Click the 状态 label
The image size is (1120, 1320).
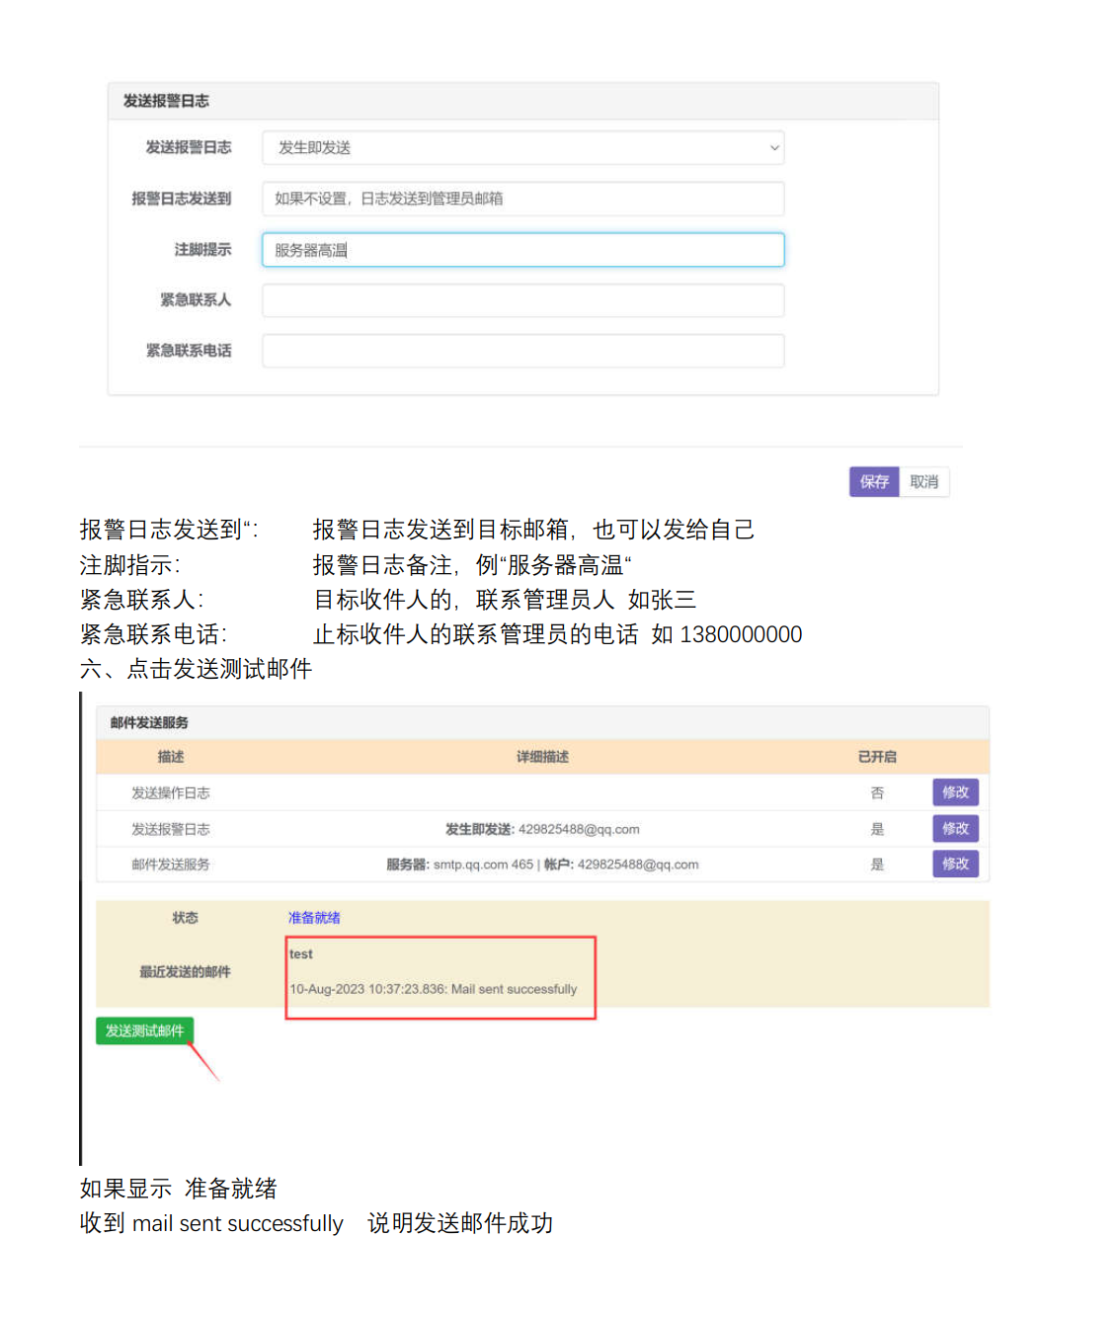click(185, 918)
